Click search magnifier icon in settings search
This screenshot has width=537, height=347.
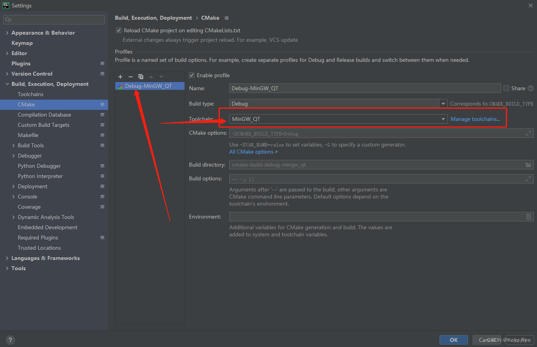click(x=8, y=20)
